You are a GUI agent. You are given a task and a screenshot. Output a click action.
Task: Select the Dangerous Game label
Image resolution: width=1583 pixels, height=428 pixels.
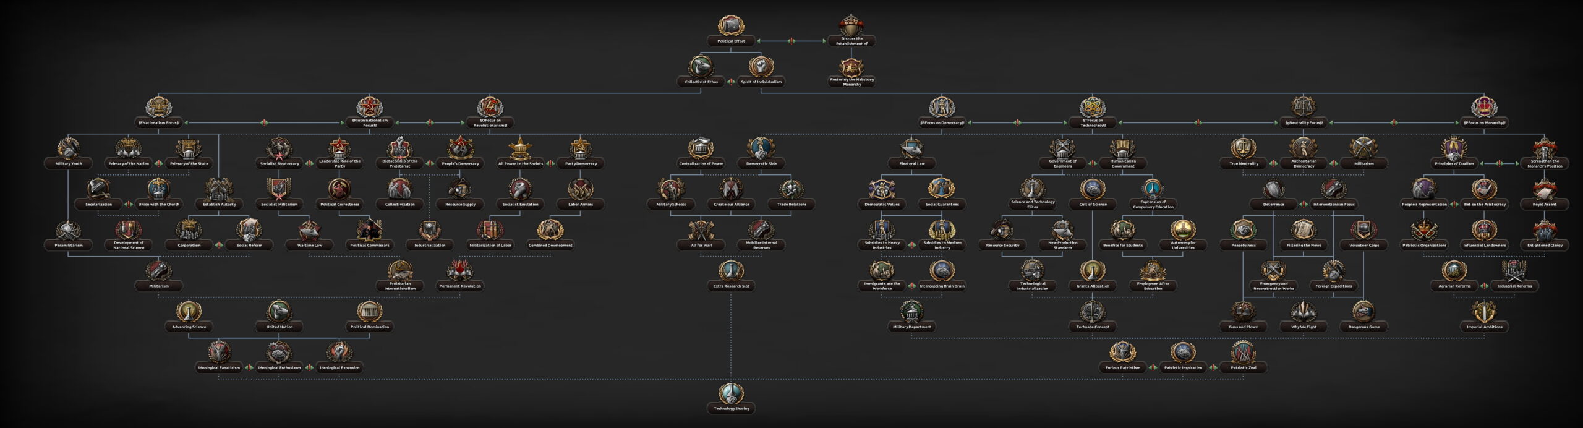(1364, 327)
